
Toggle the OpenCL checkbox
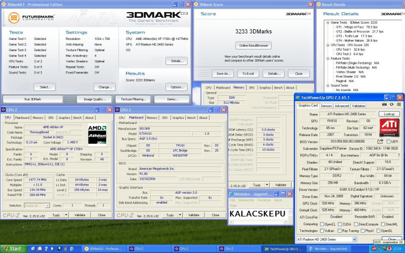[322, 224]
